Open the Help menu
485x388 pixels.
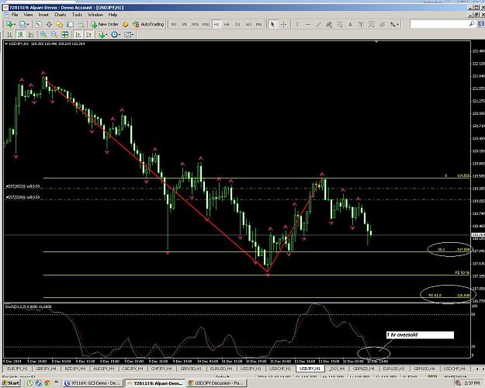coord(113,15)
